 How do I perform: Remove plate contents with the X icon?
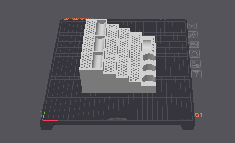[192, 26]
